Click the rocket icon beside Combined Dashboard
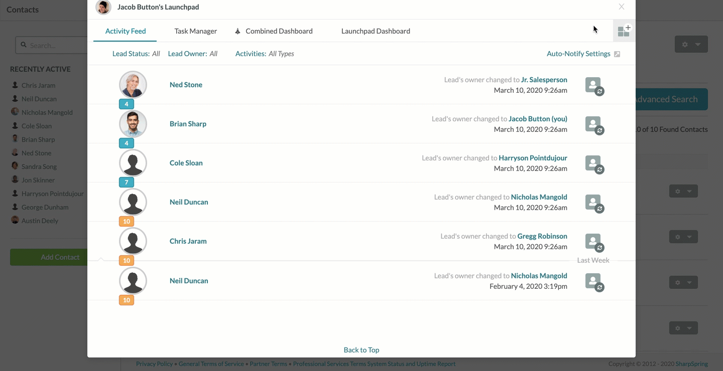Image resolution: width=723 pixels, height=371 pixels. pos(238,31)
